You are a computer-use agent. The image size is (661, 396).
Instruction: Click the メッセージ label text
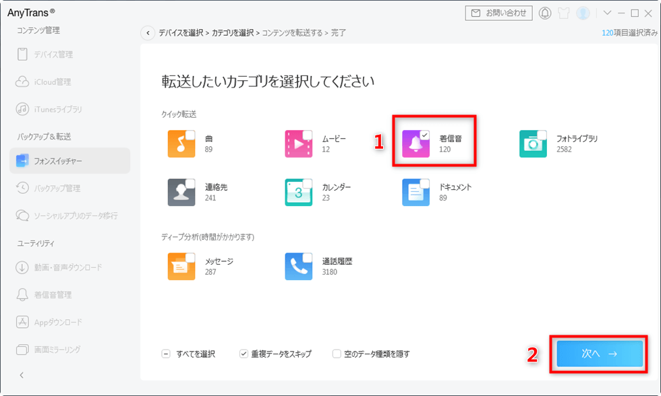click(x=219, y=261)
